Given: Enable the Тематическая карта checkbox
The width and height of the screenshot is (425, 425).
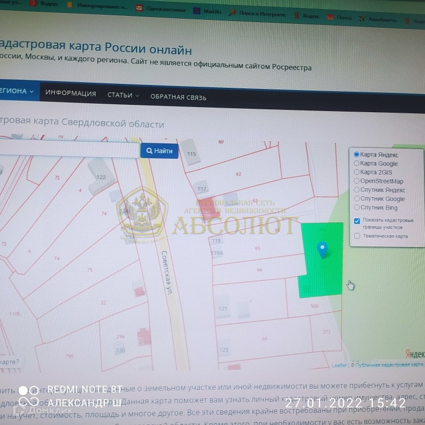Looking at the screenshot, I should point(357,236).
